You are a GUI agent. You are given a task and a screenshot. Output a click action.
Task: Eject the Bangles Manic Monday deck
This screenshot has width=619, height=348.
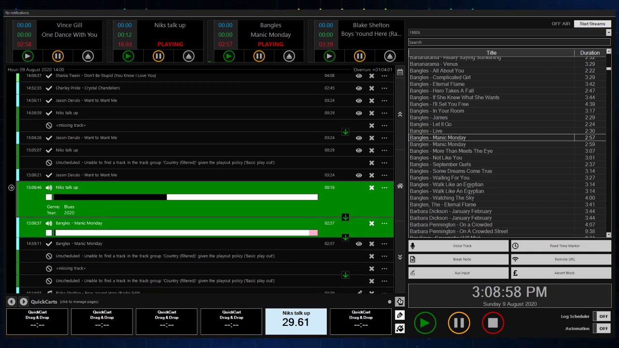[x=289, y=56]
